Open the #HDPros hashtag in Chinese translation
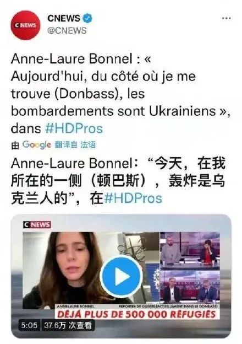Screen dimensions: 242x344 (x=133, y=198)
